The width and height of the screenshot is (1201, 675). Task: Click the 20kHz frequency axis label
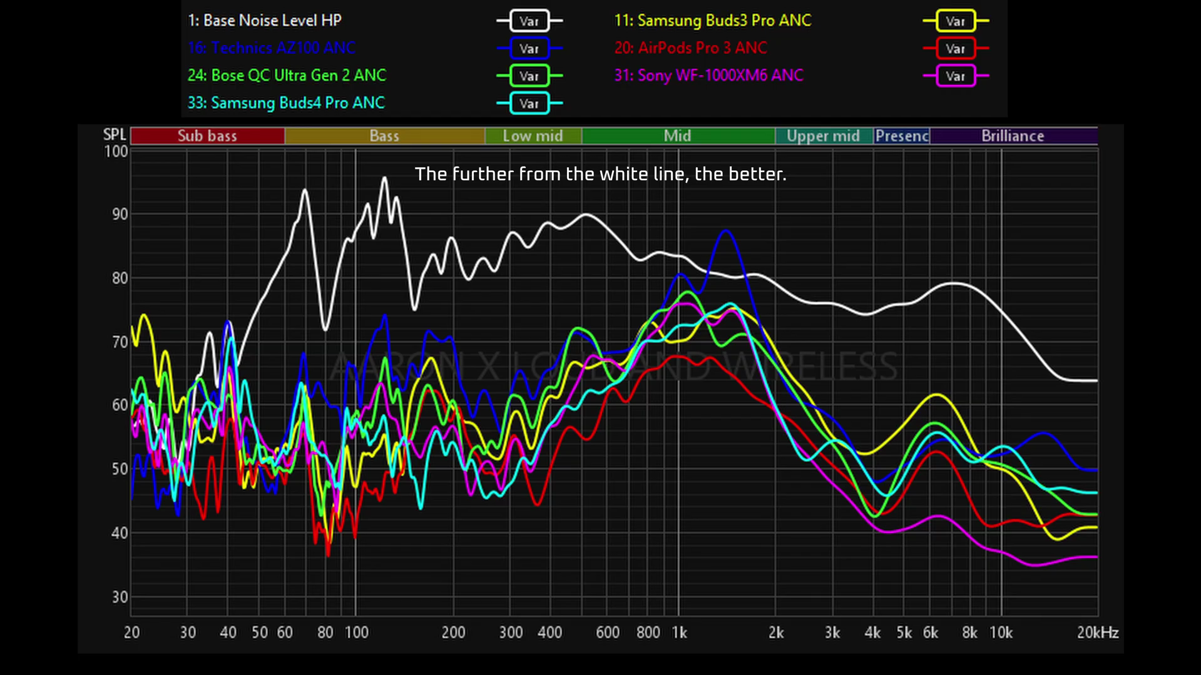1098,632
